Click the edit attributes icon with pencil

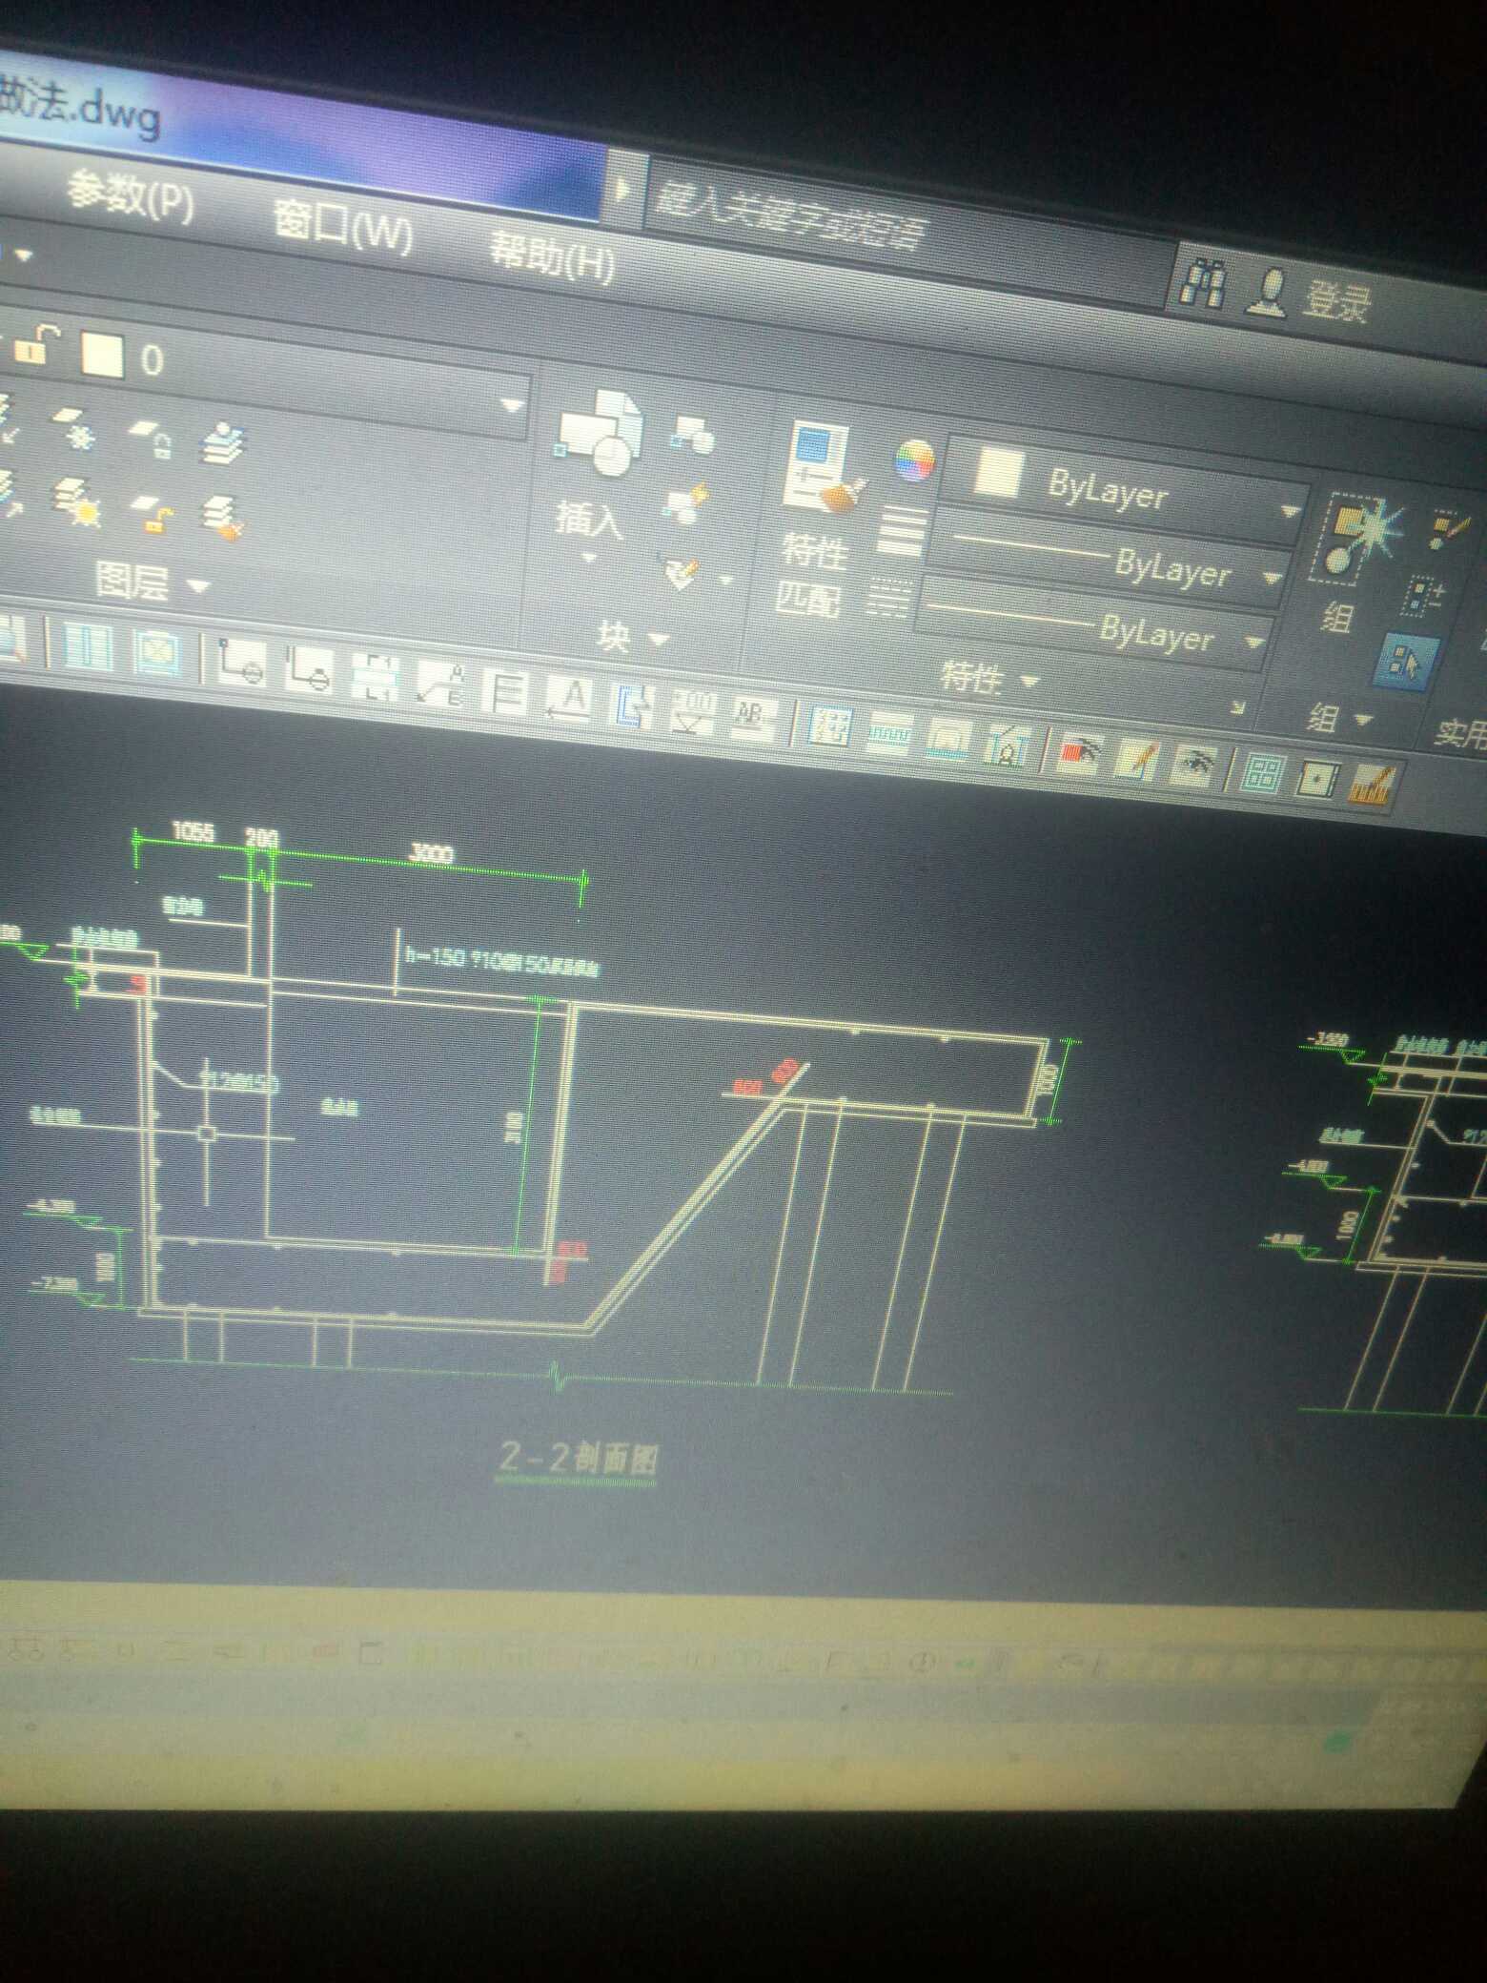point(682,570)
